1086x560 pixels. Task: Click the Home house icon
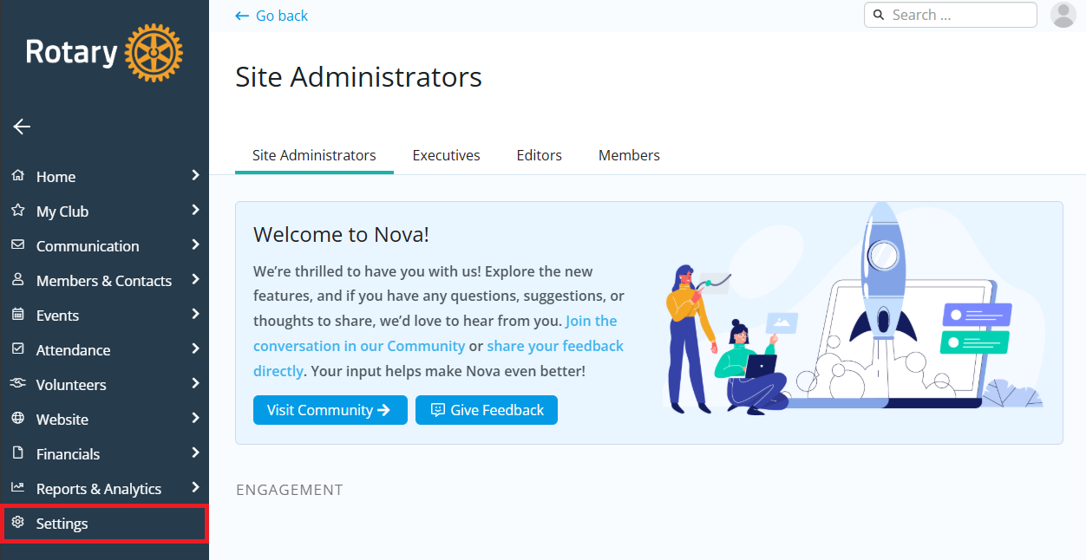click(x=17, y=176)
